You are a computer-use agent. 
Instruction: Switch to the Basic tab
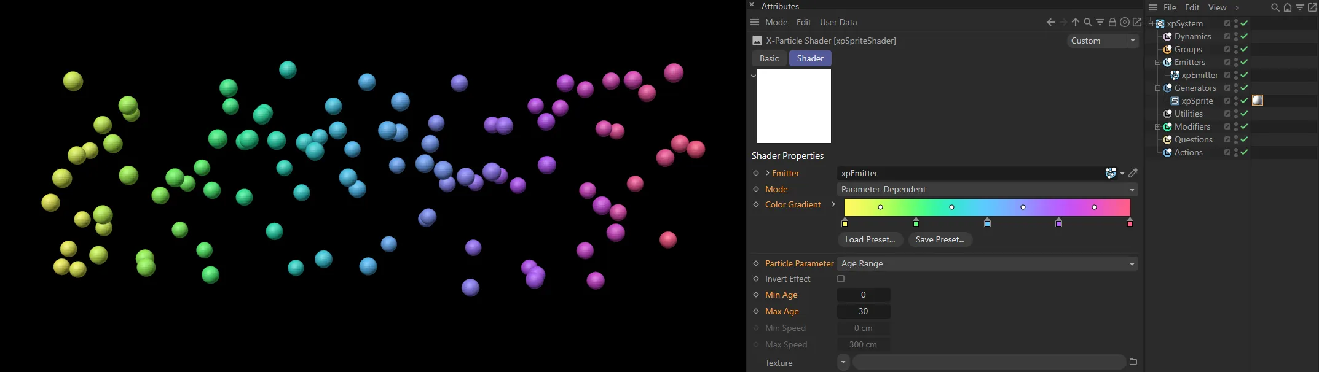(769, 58)
